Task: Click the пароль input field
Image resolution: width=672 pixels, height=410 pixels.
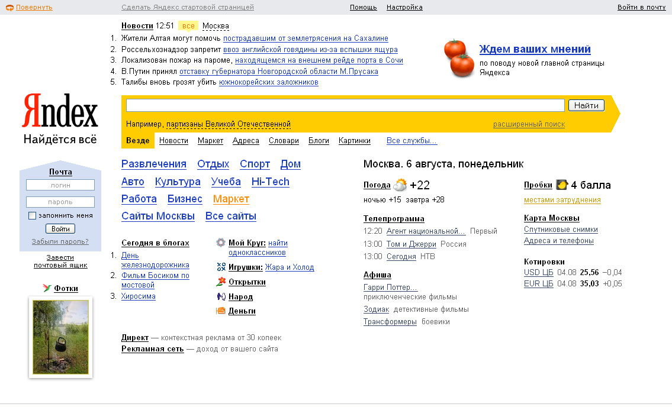Action: (x=60, y=202)
